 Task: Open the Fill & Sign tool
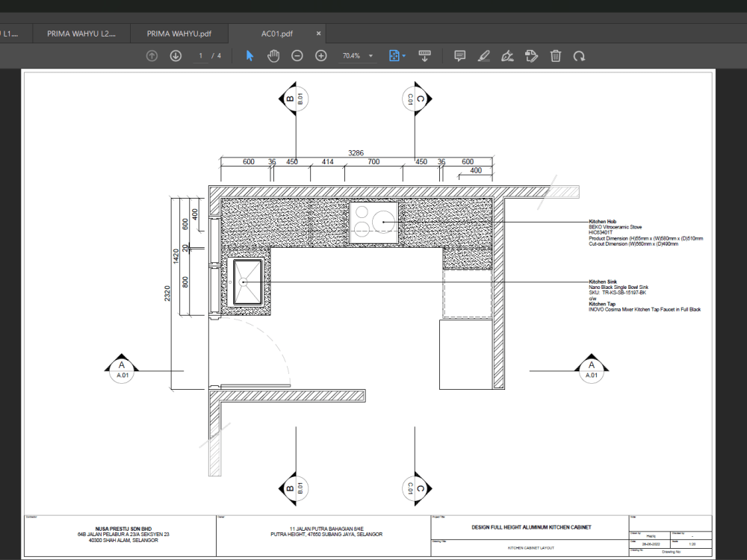pos(507,55)
